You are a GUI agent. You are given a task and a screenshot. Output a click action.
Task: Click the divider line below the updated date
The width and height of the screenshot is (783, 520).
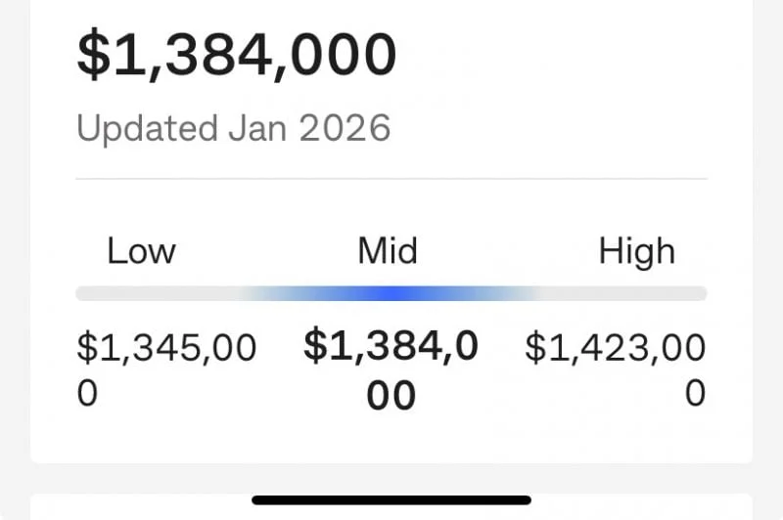point(391,179)
